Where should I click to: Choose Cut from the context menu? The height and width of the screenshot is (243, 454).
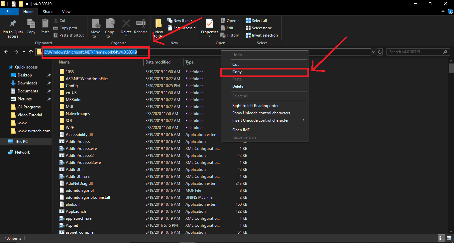[265, 64]
